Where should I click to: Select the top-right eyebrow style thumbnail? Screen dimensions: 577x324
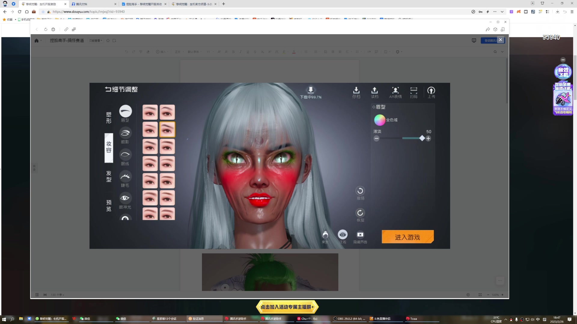[x=167, y=112]
